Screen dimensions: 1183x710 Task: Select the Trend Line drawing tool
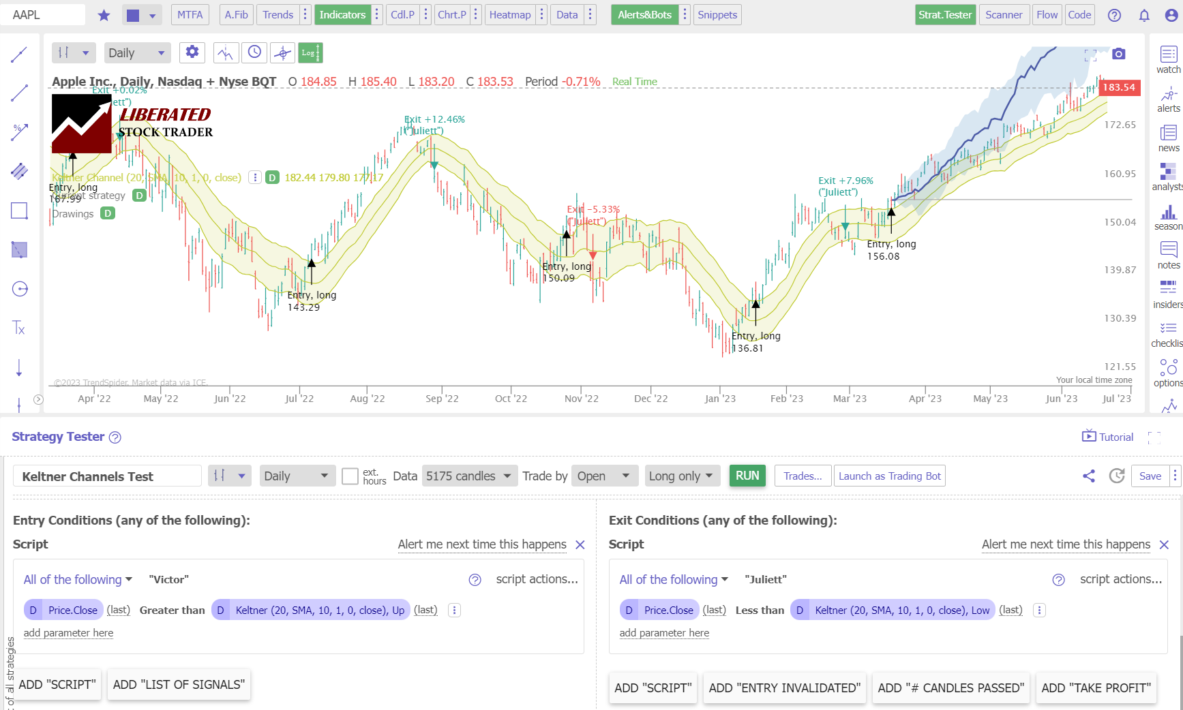pos(19,93)
